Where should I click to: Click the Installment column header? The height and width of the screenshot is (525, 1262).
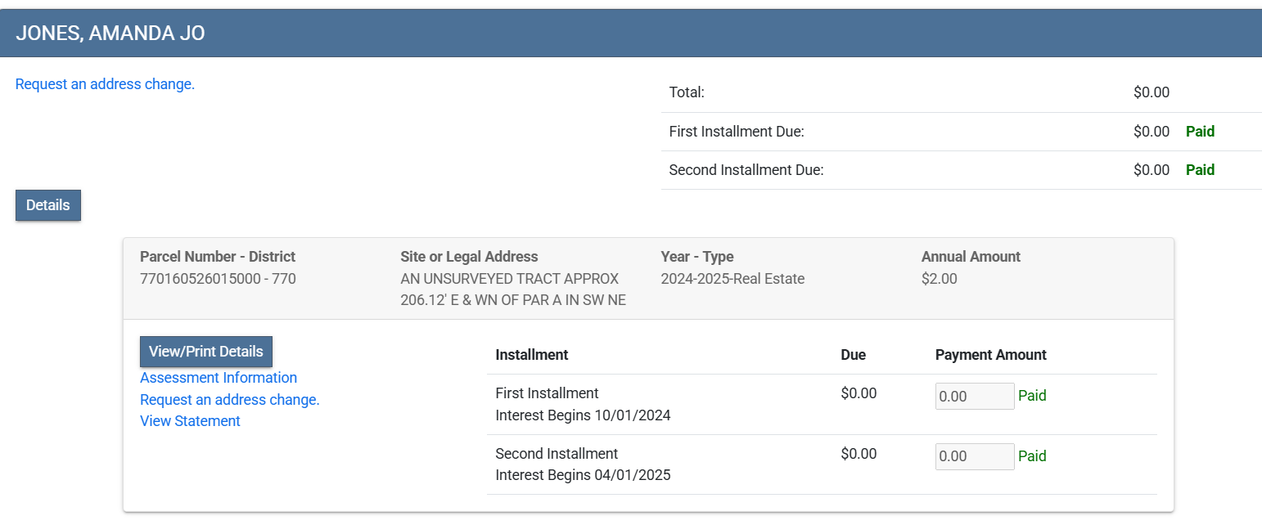(532, 355)
